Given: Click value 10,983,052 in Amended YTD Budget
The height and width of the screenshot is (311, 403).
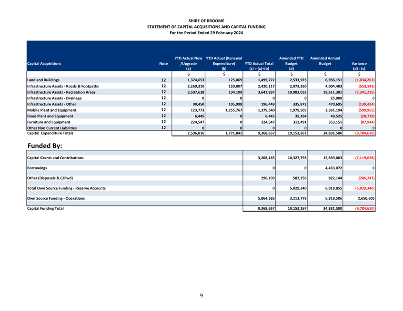Looking at the screenshot, I should coord(297,92).
